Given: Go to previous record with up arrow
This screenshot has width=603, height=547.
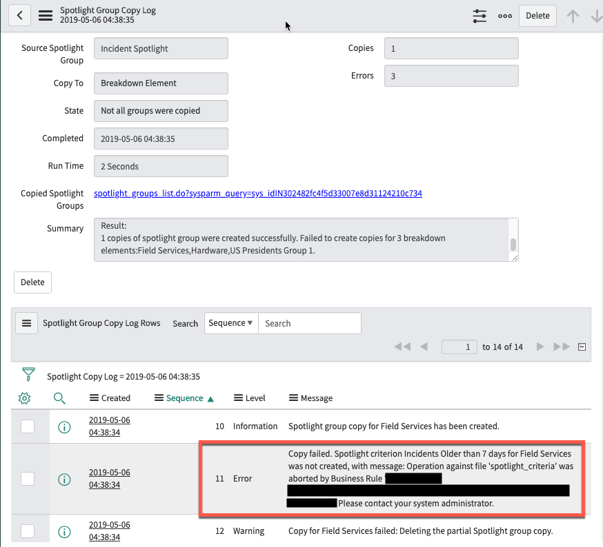Looking at the screenshot, I should 573,16.
